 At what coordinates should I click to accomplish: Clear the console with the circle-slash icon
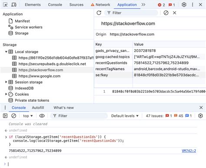pos(14,116)
